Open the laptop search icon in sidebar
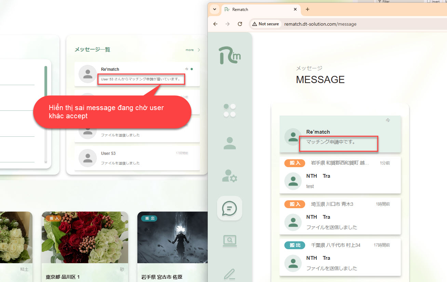Image resolution: width=447 pixels, height=282 pixels. [x=230, y=241]
